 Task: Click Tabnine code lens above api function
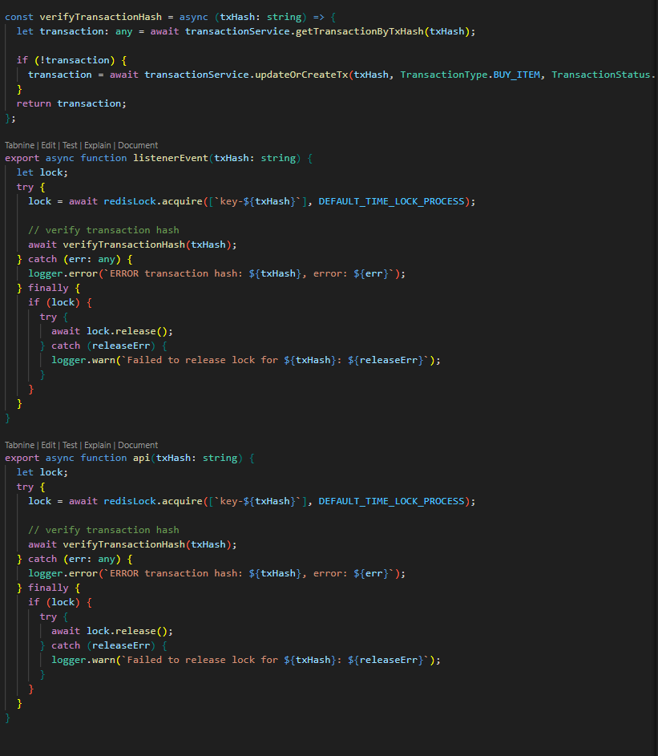20,445
